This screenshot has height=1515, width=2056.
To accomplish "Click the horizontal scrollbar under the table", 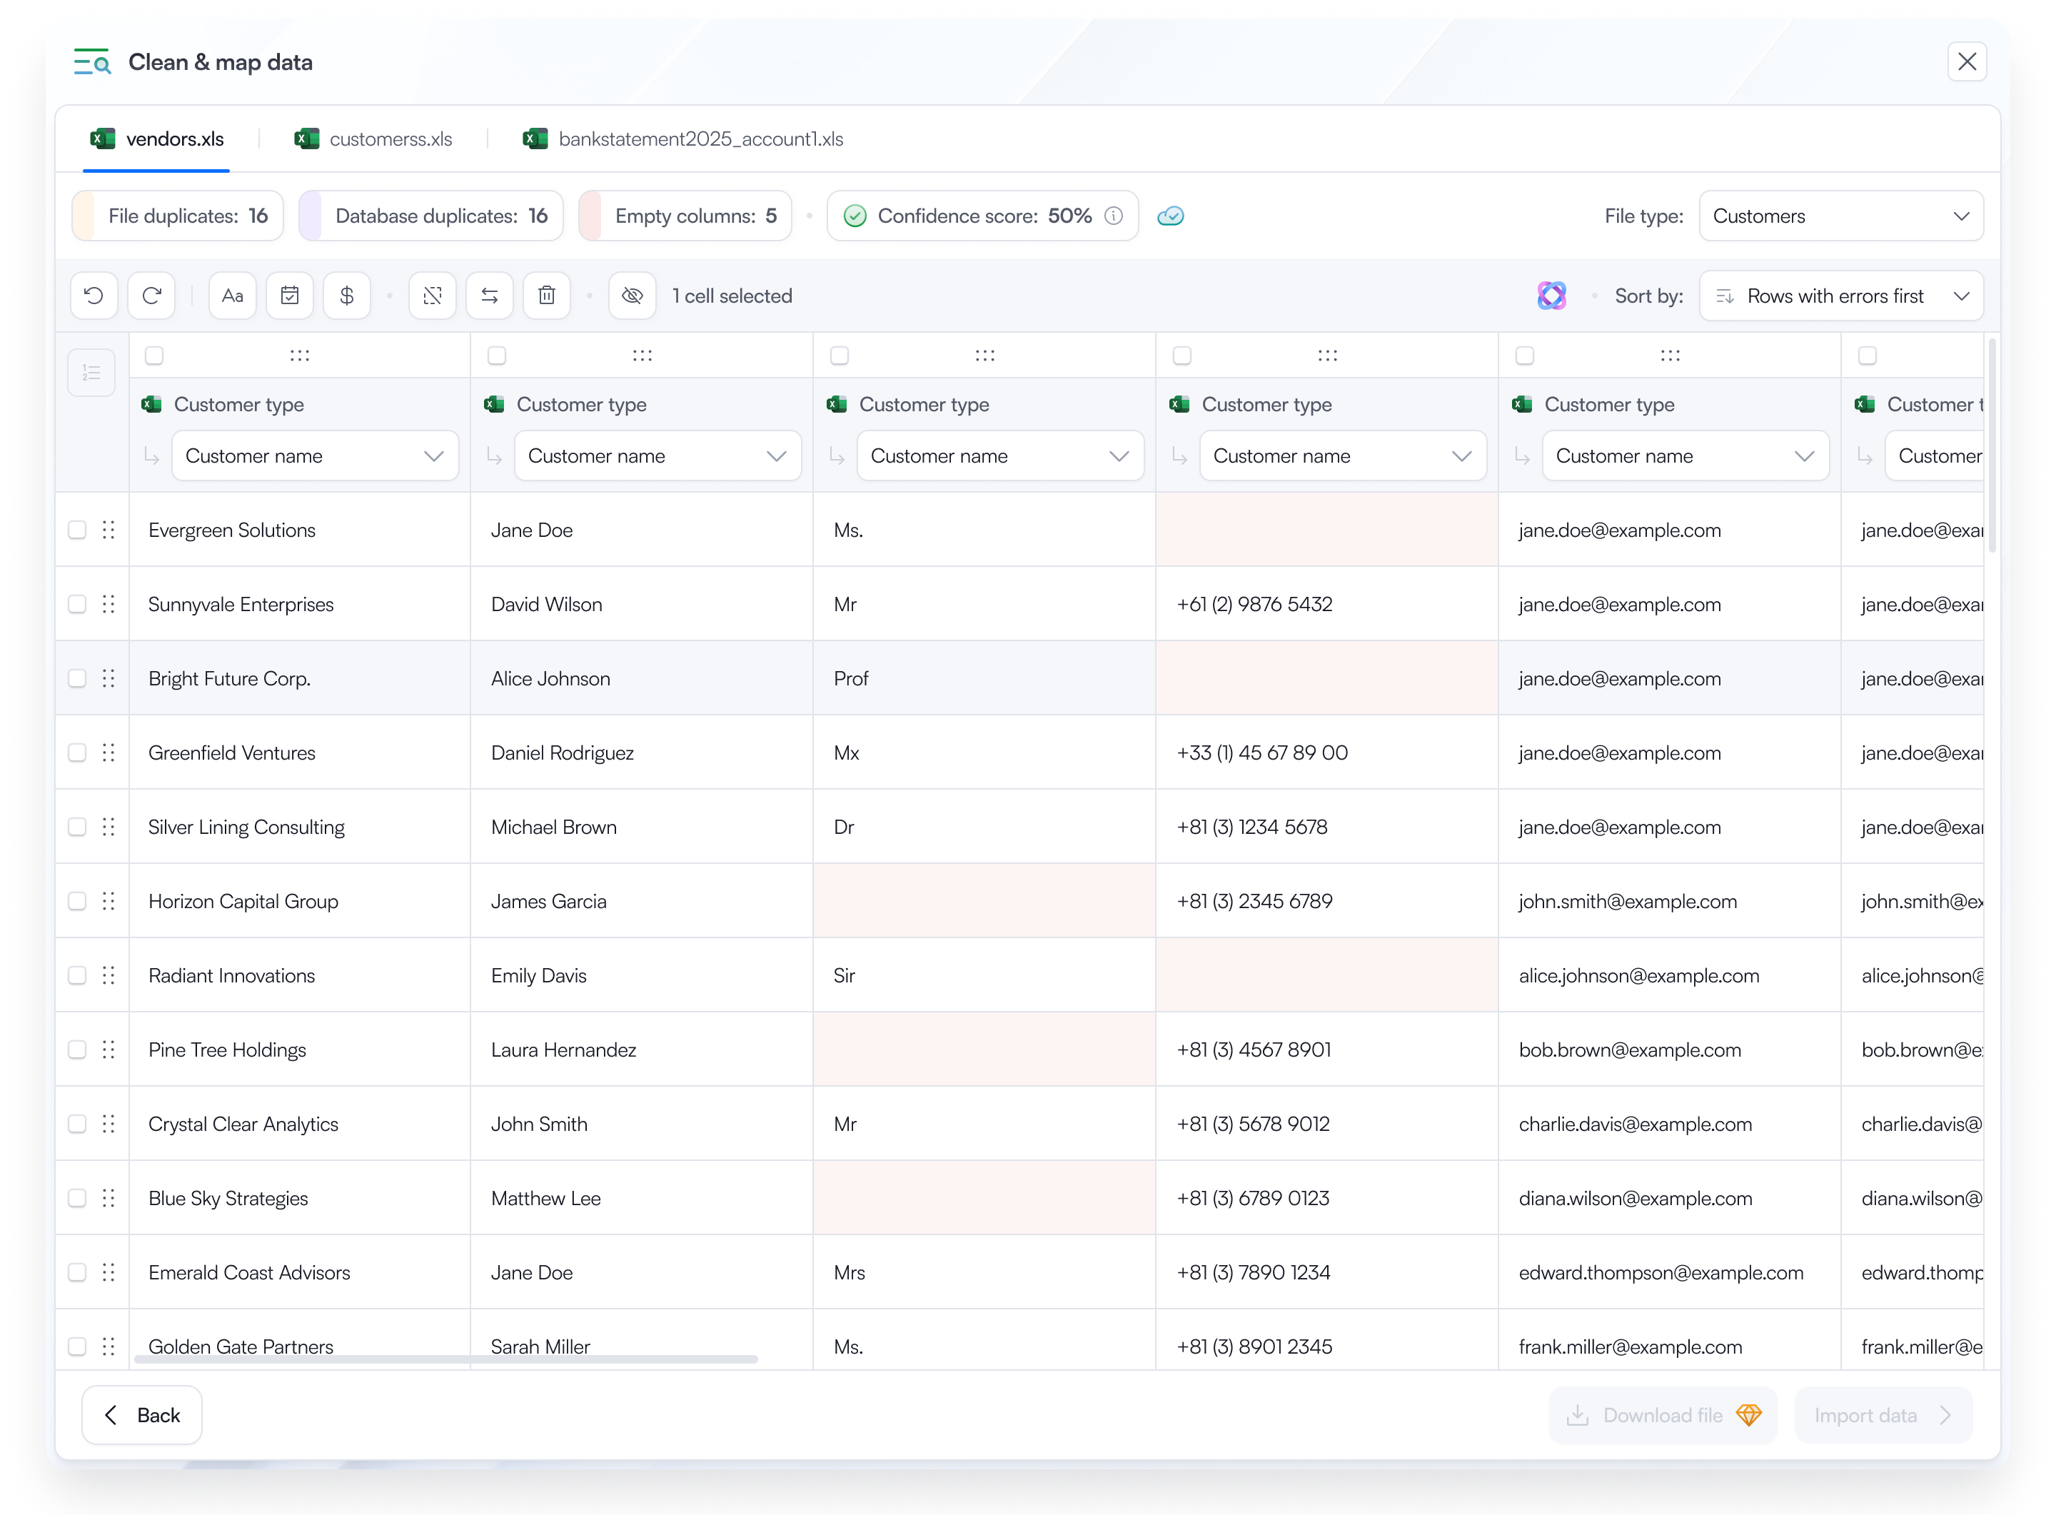I will [x=445, y=1359].
